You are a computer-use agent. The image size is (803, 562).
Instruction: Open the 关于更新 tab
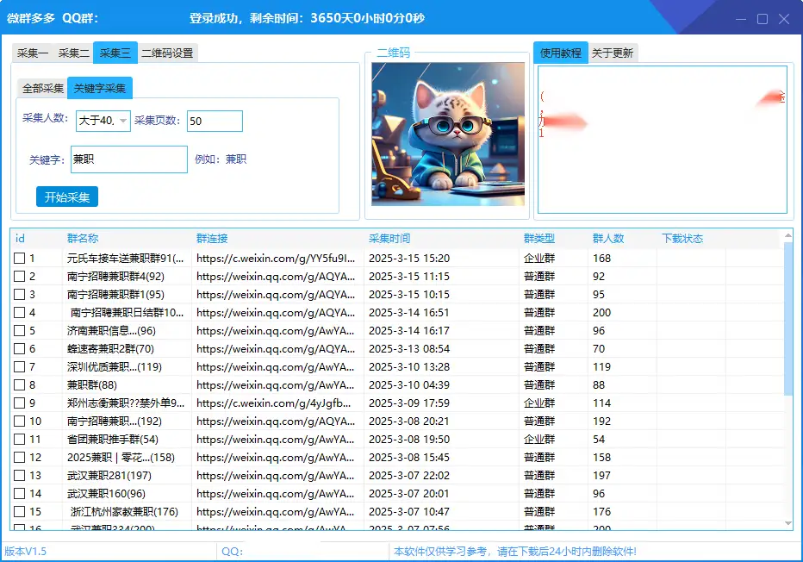tap(613, 53)
